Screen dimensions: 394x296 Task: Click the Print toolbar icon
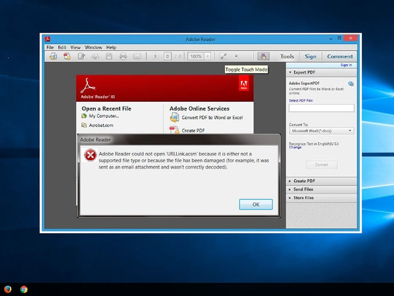(123, 56)
